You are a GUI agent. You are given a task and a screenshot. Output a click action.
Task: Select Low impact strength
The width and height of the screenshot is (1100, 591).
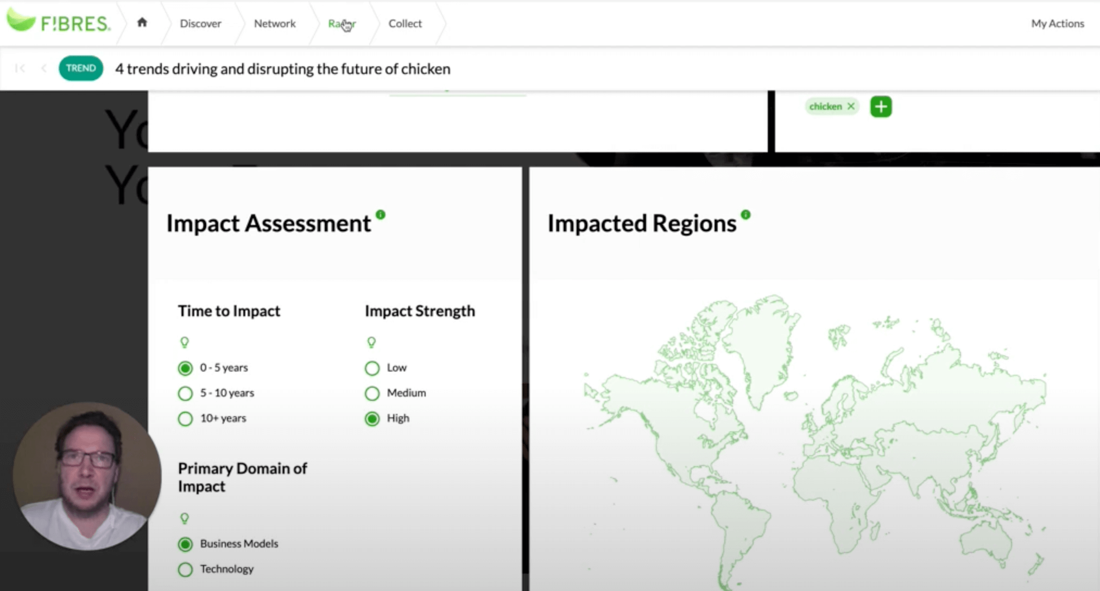tap(372, 368)
